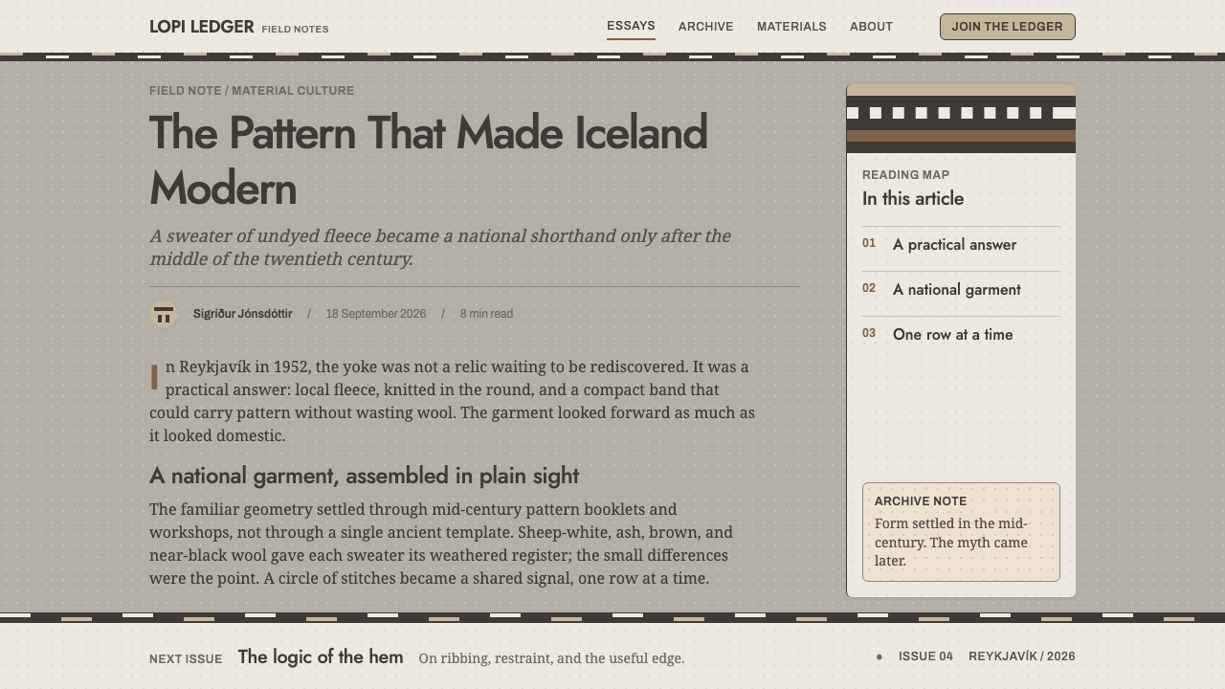Click the Join the Ledger button

tap(1008, 27)
